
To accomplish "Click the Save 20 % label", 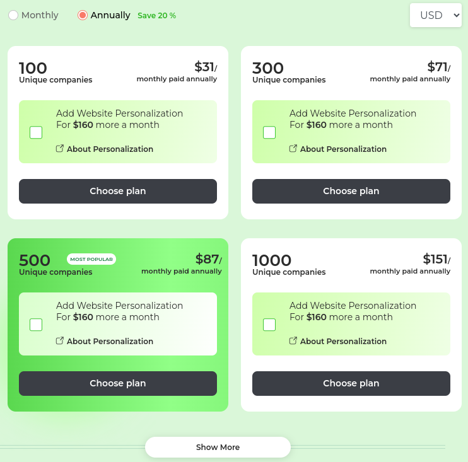I will pyautogui.click(x=156, y=16).
